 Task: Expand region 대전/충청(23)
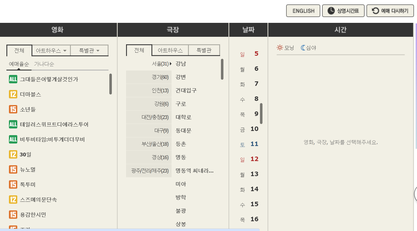149,117
